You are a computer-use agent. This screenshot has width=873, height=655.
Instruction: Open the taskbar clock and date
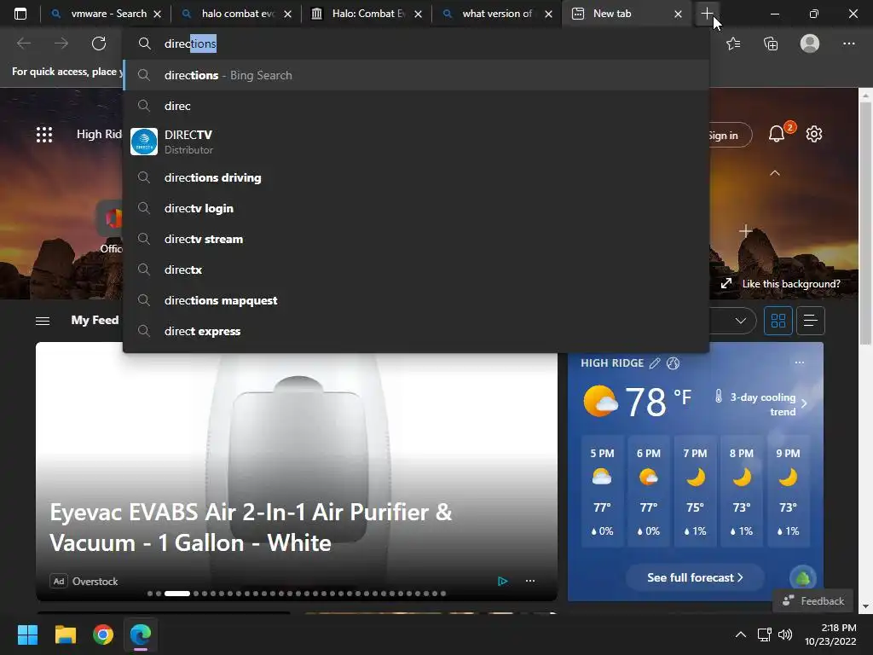tap(830, 635)
